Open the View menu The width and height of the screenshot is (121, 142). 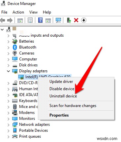coord(33,12)
